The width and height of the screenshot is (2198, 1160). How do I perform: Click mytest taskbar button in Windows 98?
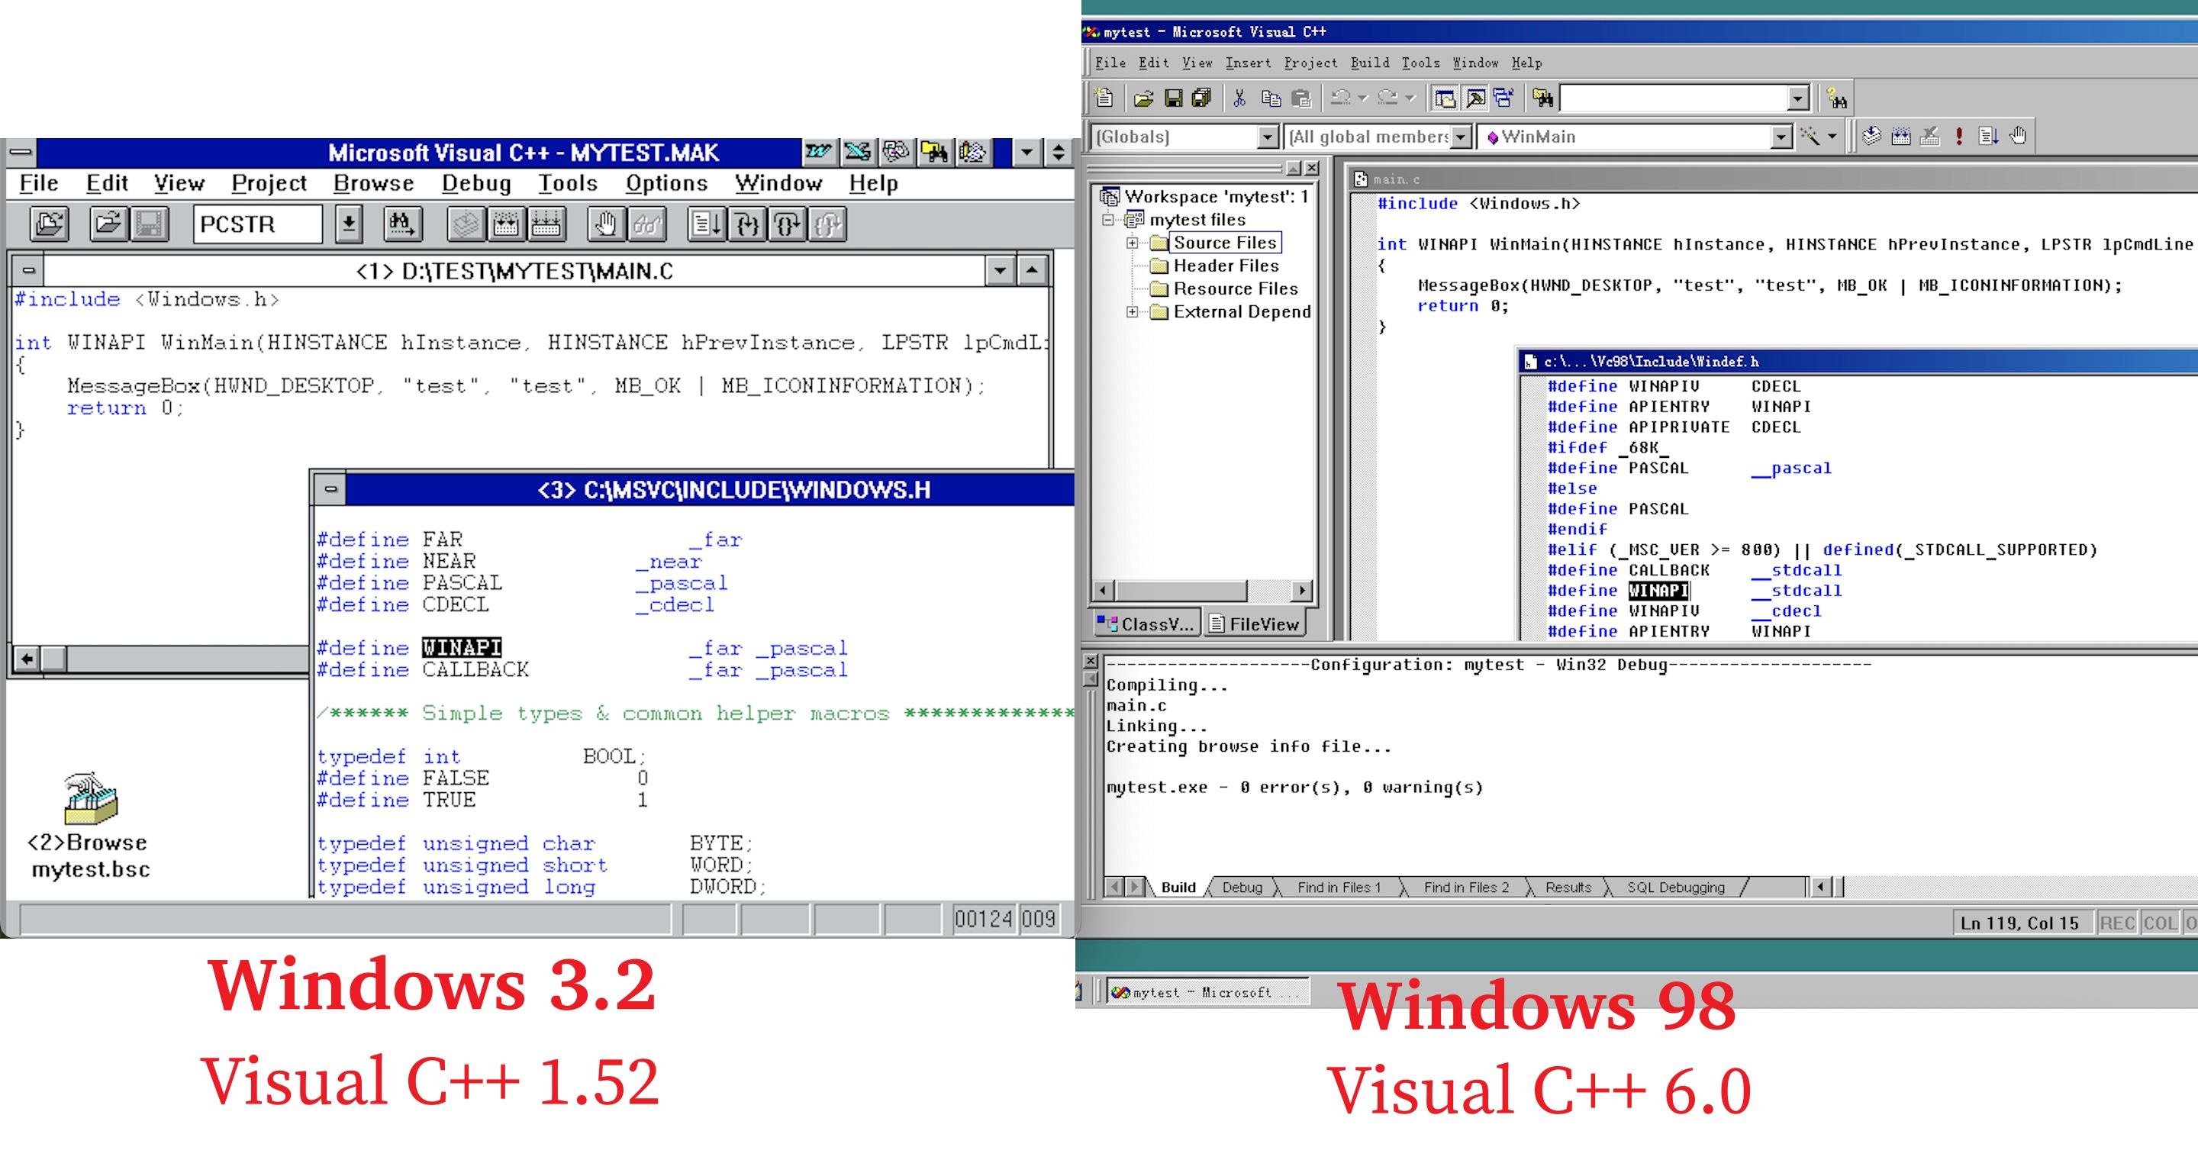click(x=1207, y=992)
